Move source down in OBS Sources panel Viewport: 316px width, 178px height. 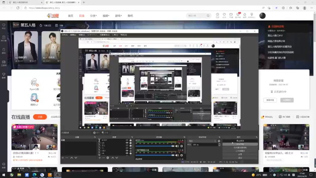tap(117, 157)
